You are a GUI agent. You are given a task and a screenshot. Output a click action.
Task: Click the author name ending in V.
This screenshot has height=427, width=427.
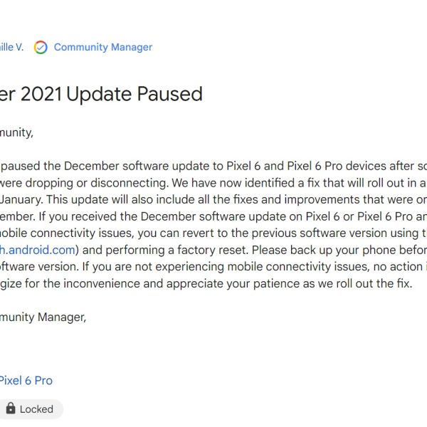[11, 48]
